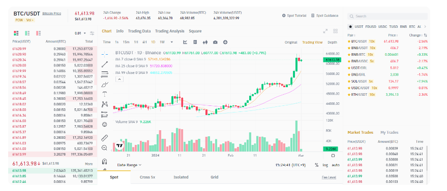This screenshot has width=447, height=191.
Task: Open candlestick chart style icon
Action: pyautogui.click(x=205, y=42)
